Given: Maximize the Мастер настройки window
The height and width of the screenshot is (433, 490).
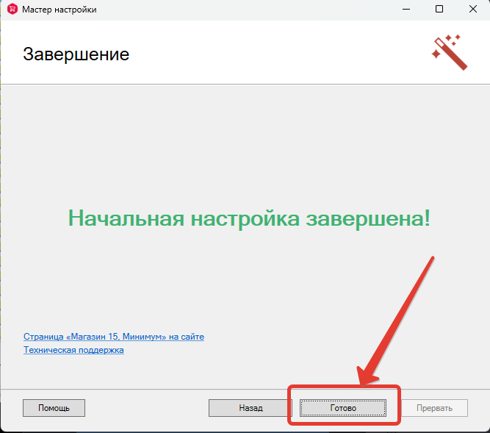Looking at the screenshot, I should click(x=439, y=10).
